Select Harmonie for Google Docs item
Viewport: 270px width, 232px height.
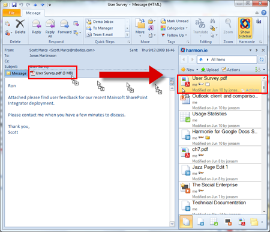pos(220,138)
